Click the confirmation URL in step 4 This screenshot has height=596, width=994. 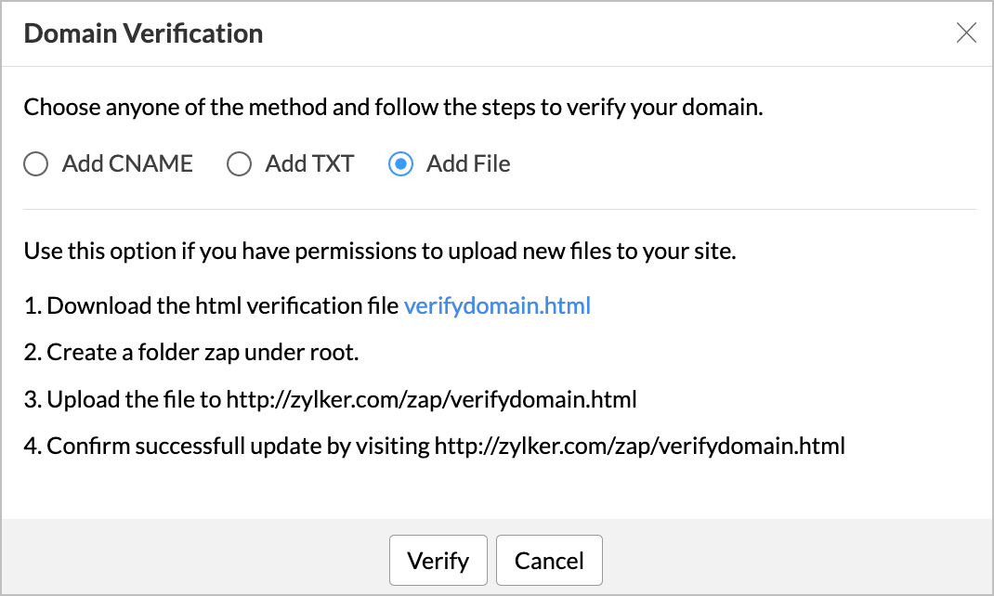tap(639, 447)
